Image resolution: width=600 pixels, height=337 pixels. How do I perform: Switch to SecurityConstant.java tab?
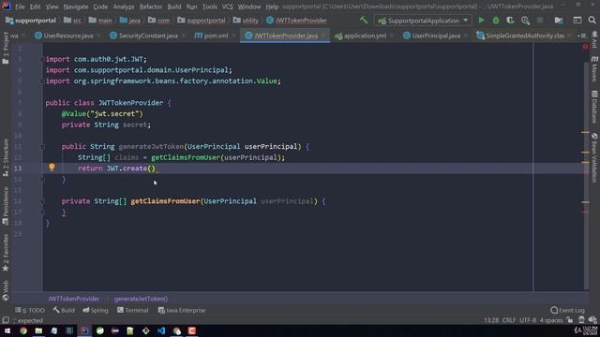point(148,36)
